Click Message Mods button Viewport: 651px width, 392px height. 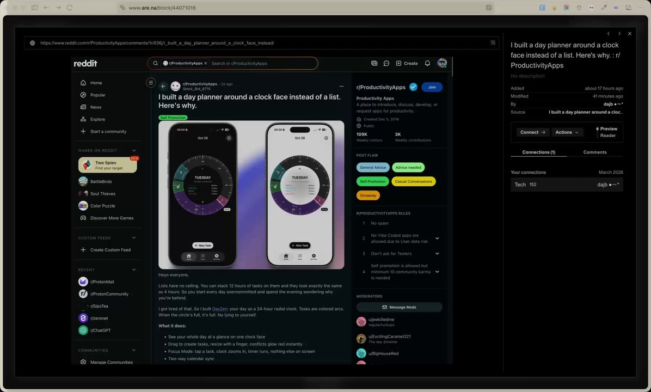pyautogui.click(x=399, y=307)
